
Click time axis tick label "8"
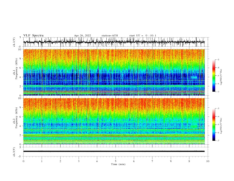(x=171, y=161)
